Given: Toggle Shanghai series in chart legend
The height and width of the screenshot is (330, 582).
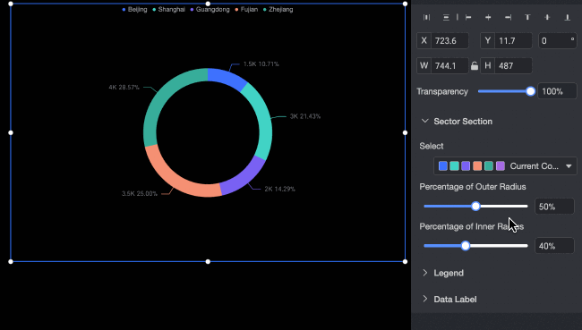Looking at the screenshot, I should 168,9.
